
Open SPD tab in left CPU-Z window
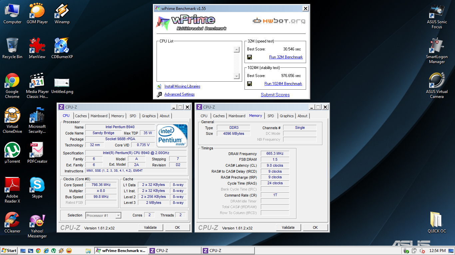pyautogui.click(x=133, y=116)
